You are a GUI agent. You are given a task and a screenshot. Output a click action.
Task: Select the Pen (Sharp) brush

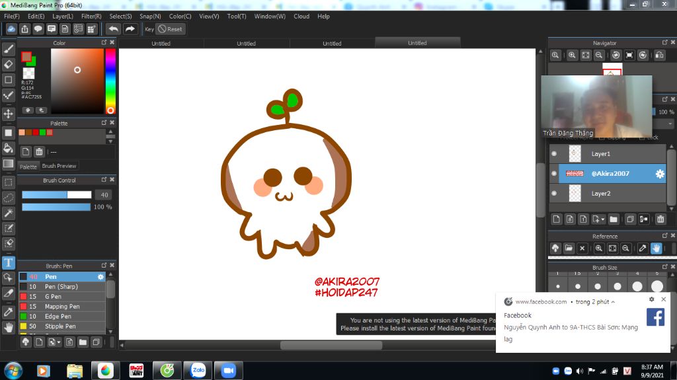click(61, 287)
